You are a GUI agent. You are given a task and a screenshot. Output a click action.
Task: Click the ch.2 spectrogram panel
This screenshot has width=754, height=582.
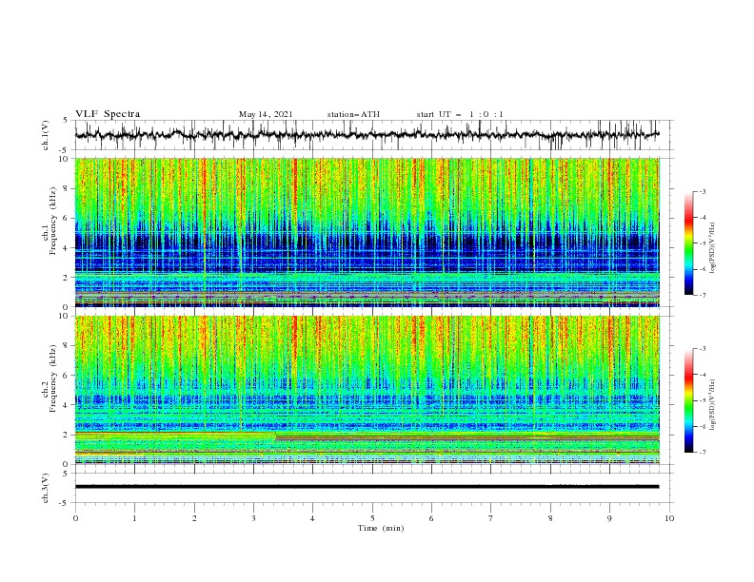[x=367, y=390]
